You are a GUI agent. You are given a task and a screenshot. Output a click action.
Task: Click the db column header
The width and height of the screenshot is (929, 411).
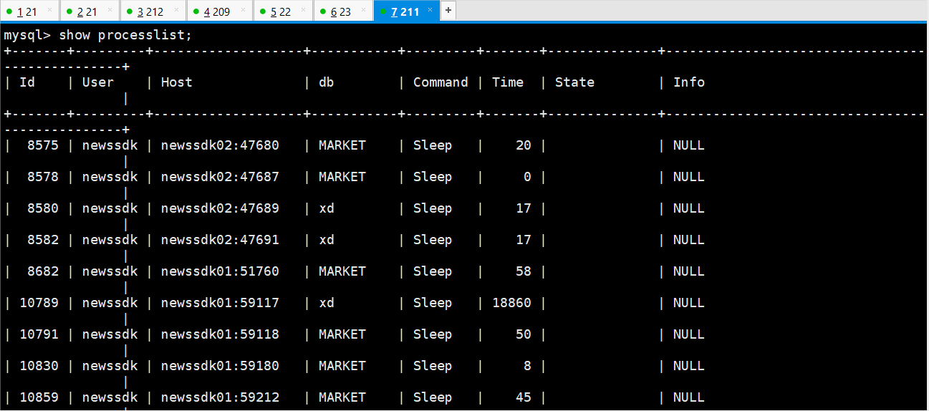click(x=327, y=82)
